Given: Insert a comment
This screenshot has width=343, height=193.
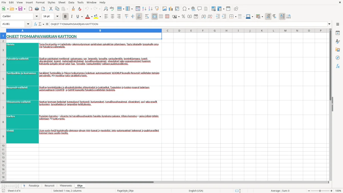Looking at the screenshot, I should point(200,9).
